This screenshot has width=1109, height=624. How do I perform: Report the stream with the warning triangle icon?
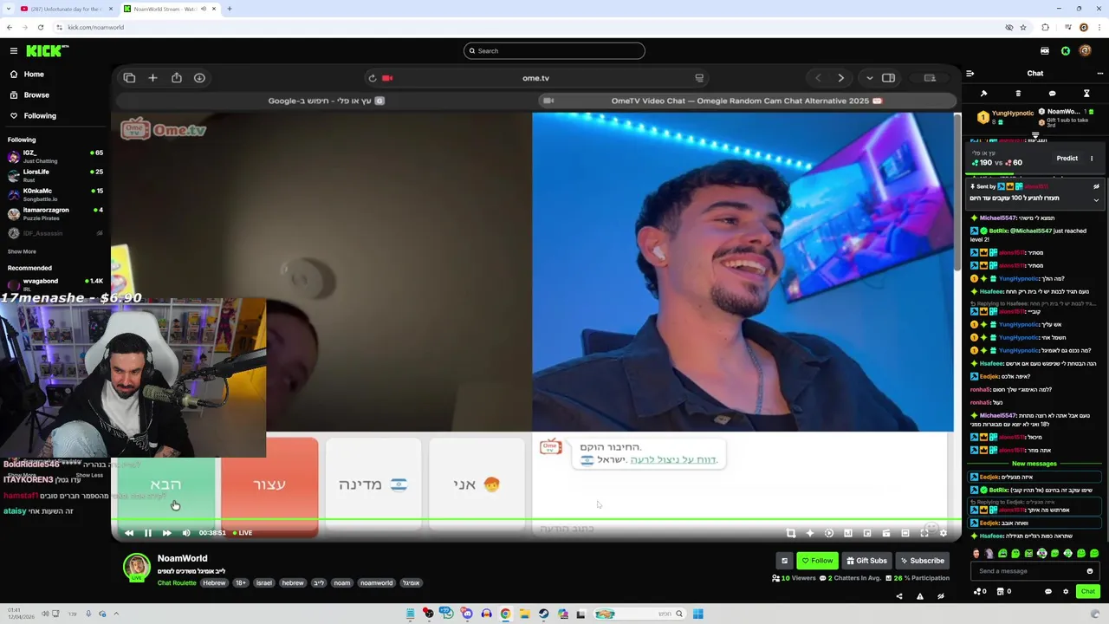[x=919, y=596]
